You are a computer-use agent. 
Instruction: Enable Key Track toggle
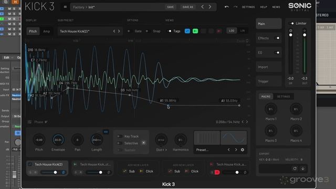(x=120, y=136)
